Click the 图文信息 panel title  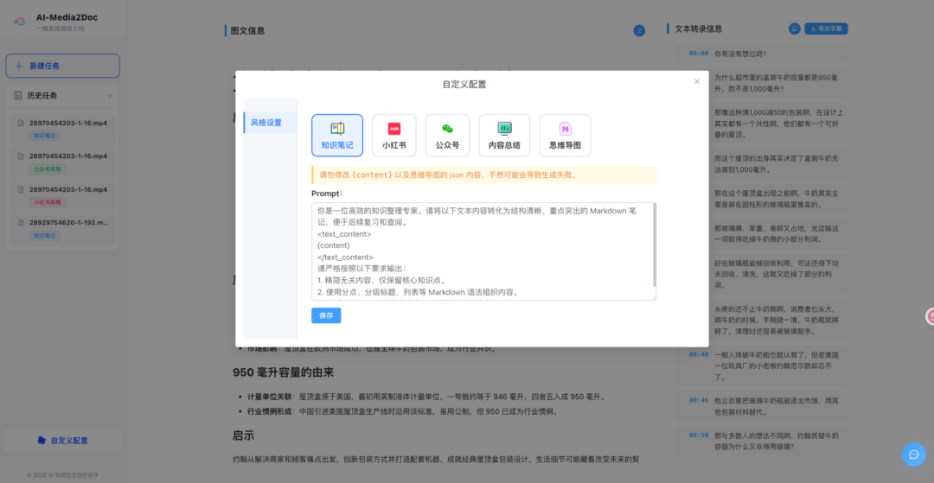248,31
